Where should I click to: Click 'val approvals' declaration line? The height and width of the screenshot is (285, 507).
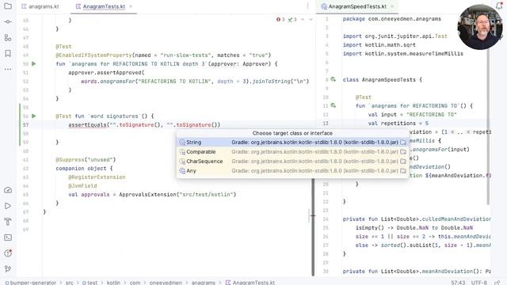click(x=152, y=195)
